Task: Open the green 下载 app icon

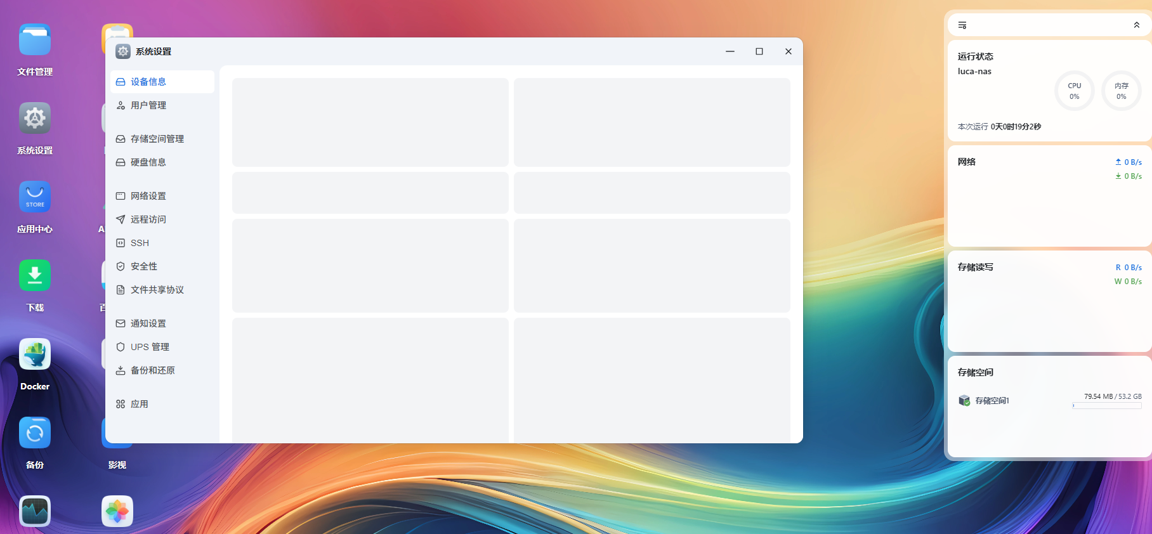Action: point(35,276)
